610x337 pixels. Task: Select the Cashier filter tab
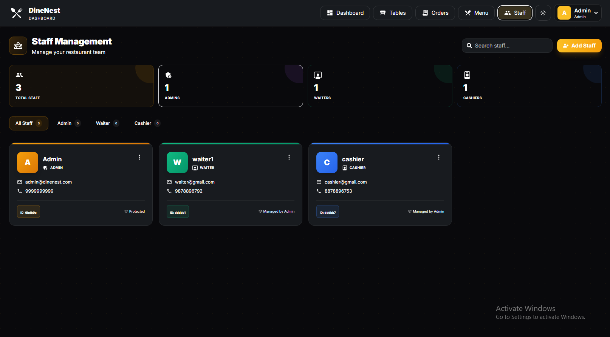(x=147, y=123)
